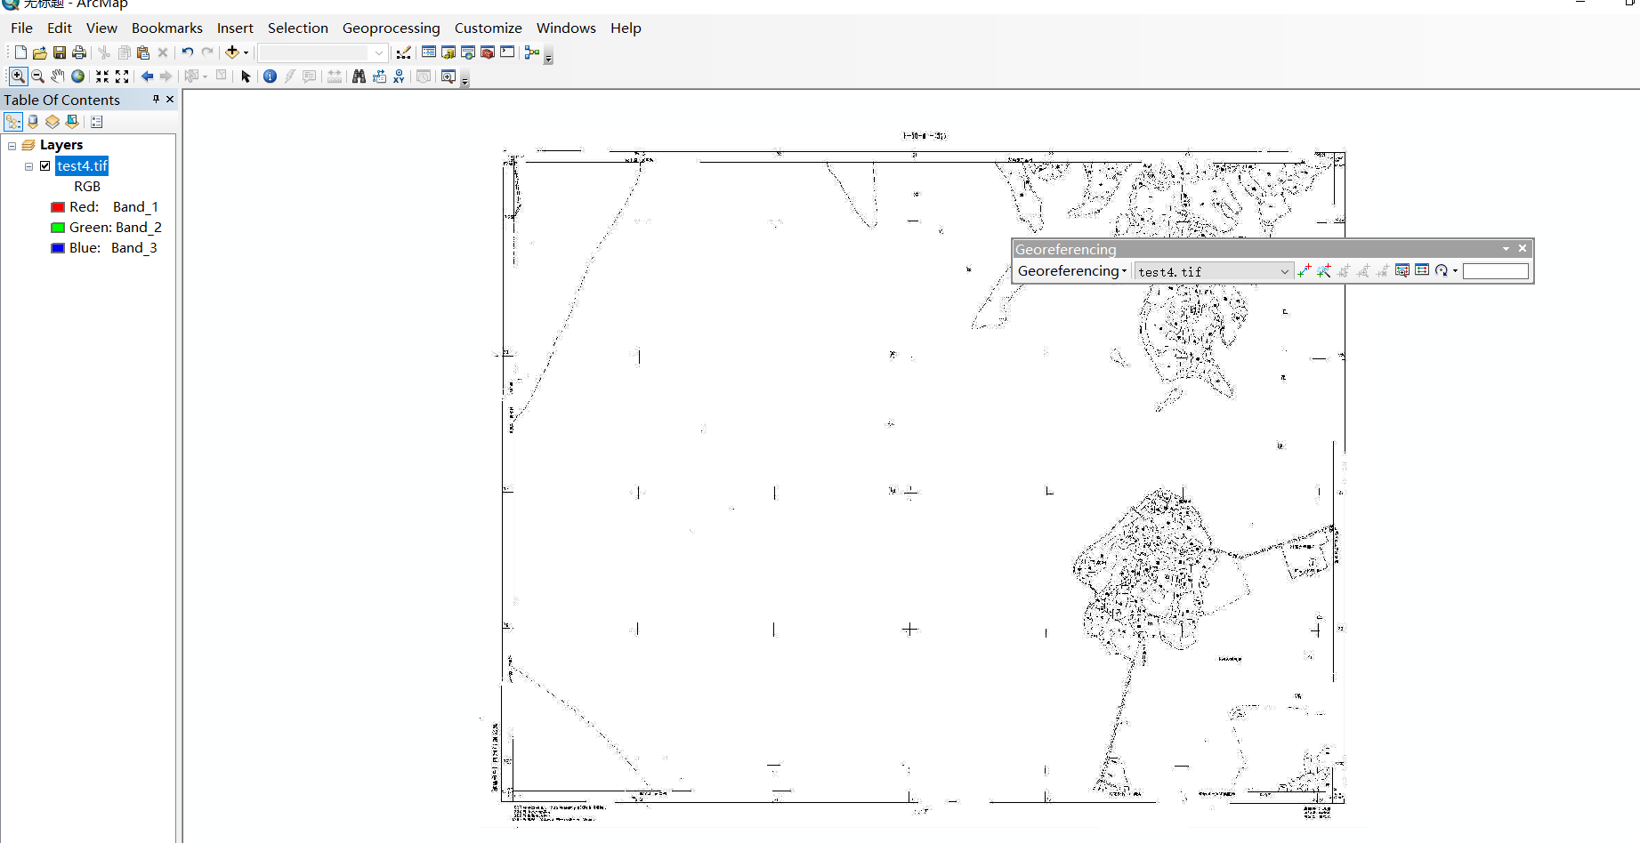Switch TOC to List By Source view

pos(33,122)
